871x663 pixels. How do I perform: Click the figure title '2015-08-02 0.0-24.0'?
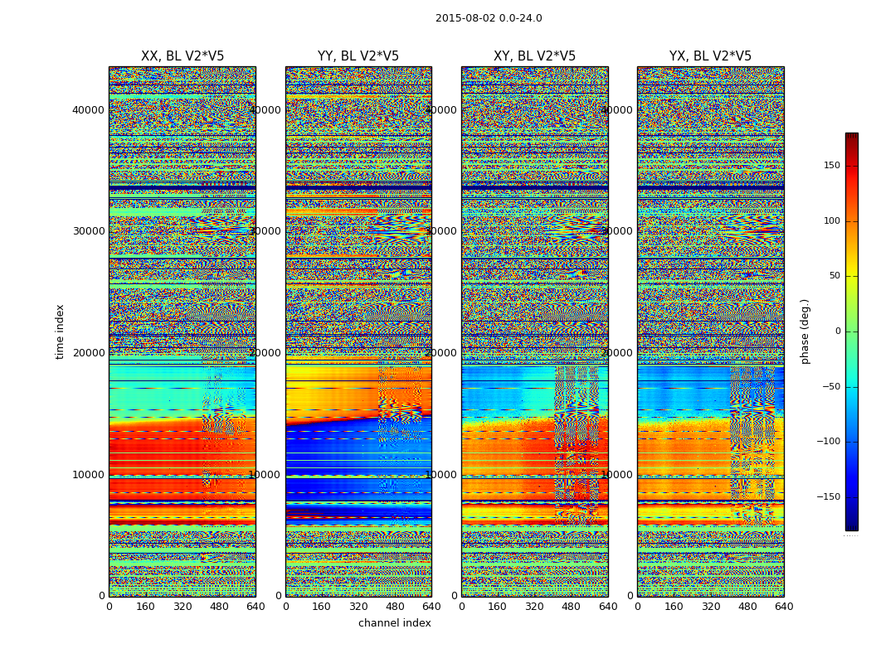tap(489, 18)
